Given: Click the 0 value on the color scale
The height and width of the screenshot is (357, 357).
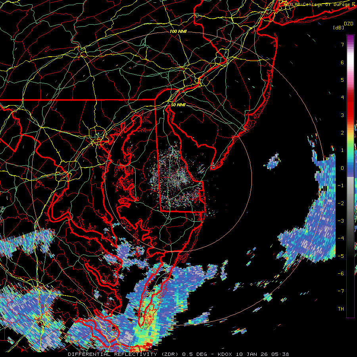Looking at the screenshot, I should (342, 168).
